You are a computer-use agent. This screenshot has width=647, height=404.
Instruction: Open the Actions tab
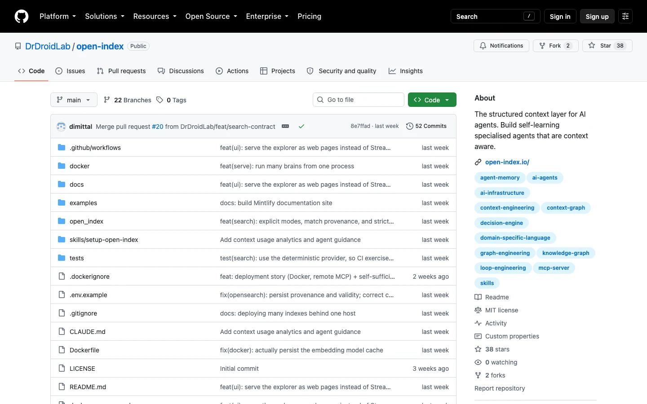(x=232, y=71)
